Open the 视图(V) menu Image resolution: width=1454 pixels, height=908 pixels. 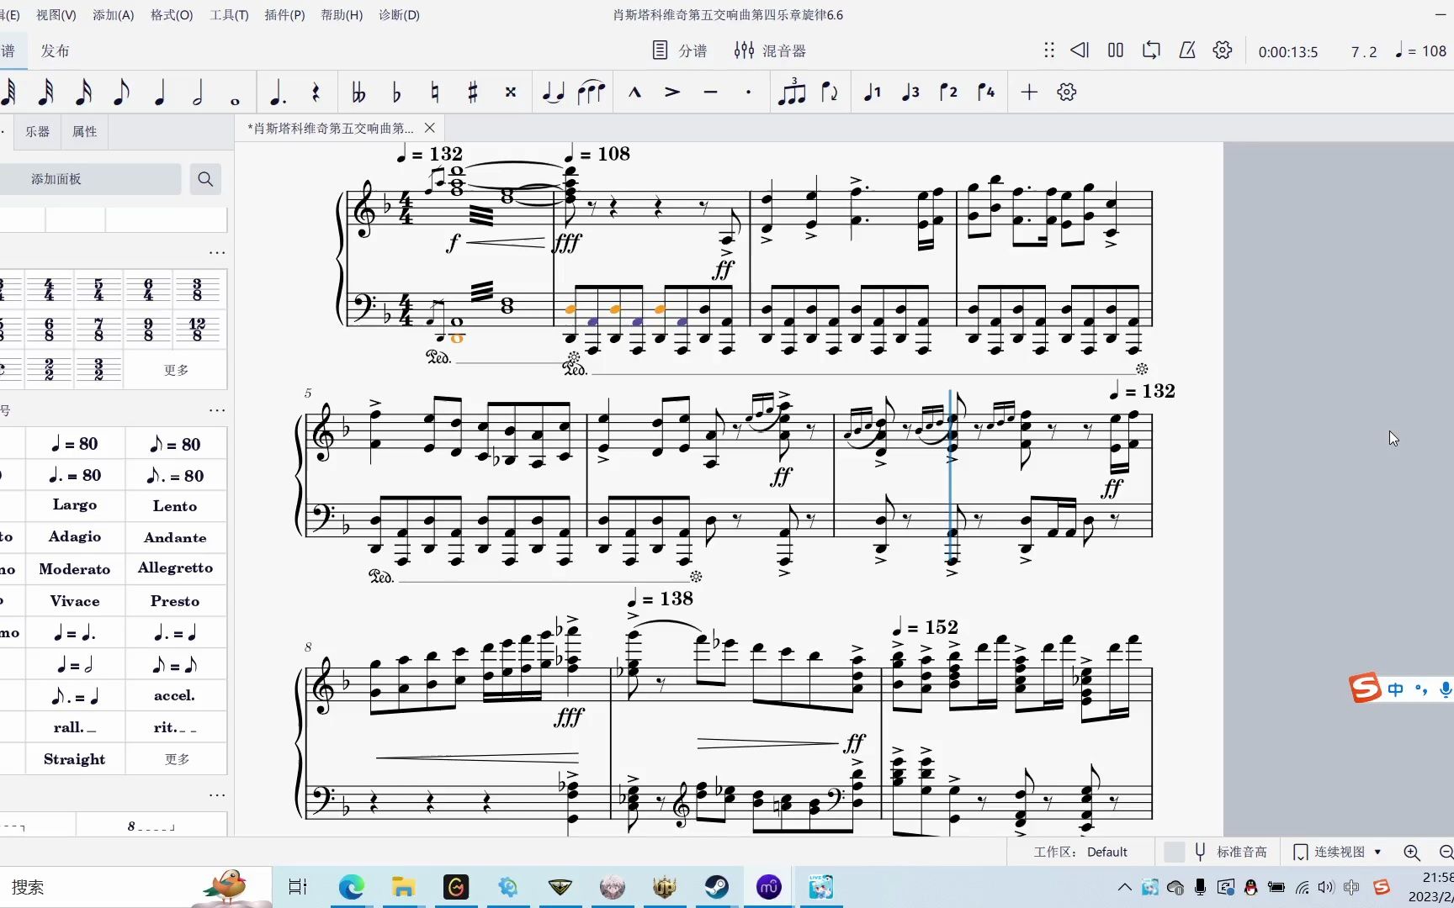56,15
